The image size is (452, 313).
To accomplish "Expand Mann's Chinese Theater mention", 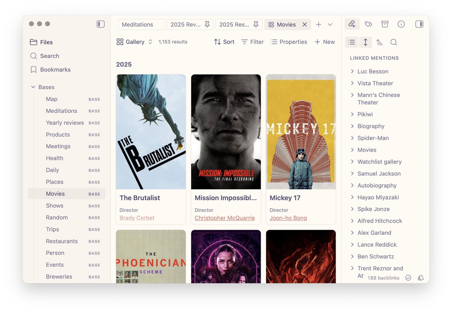I will pos(352,95).
